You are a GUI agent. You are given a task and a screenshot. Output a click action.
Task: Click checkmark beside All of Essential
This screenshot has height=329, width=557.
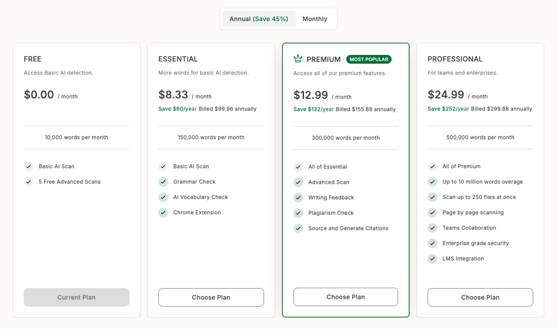[x=298, y=166]
